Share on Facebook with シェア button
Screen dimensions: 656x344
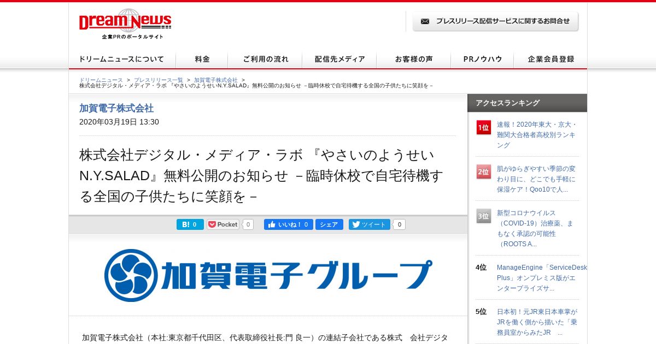(x=329, y=224)
